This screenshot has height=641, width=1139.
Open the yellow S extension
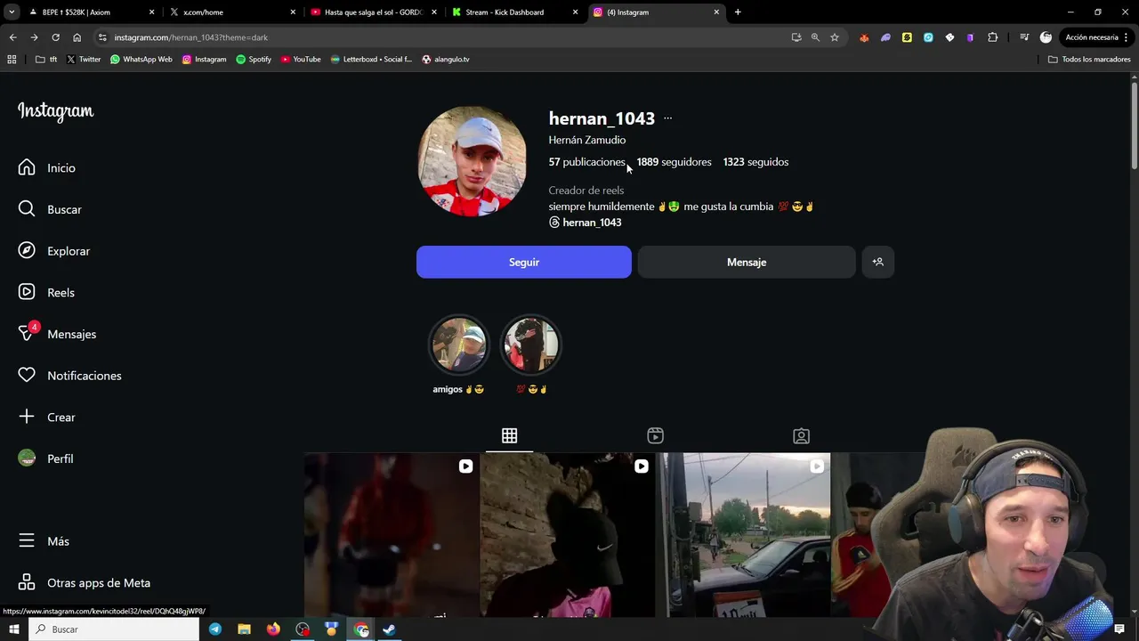coord(907,37)
